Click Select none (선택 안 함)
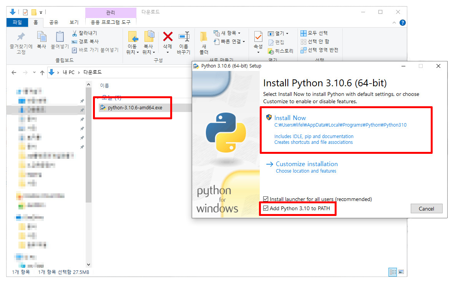This screenshot has height=285, width=458. click(x=315, y=41)
